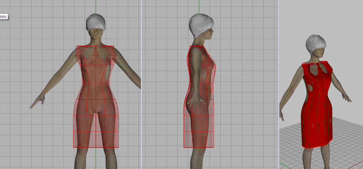Select the red dress mesh in front viewport

[96, 96]
